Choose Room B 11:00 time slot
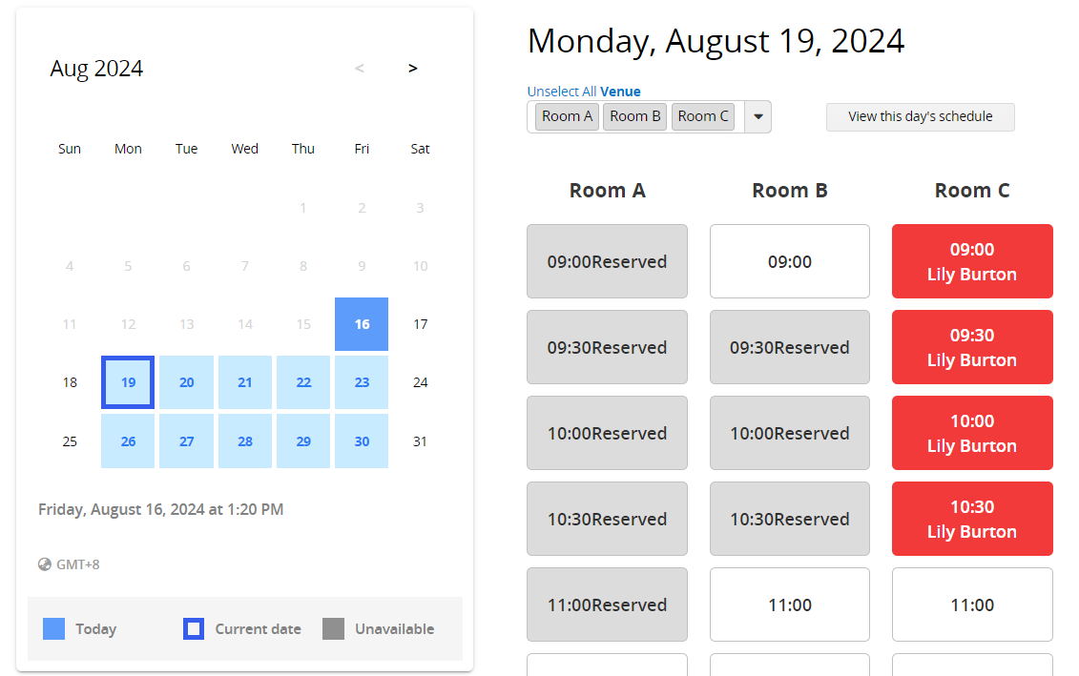This screenshot has height=676, width=1079. coord(790,604)
